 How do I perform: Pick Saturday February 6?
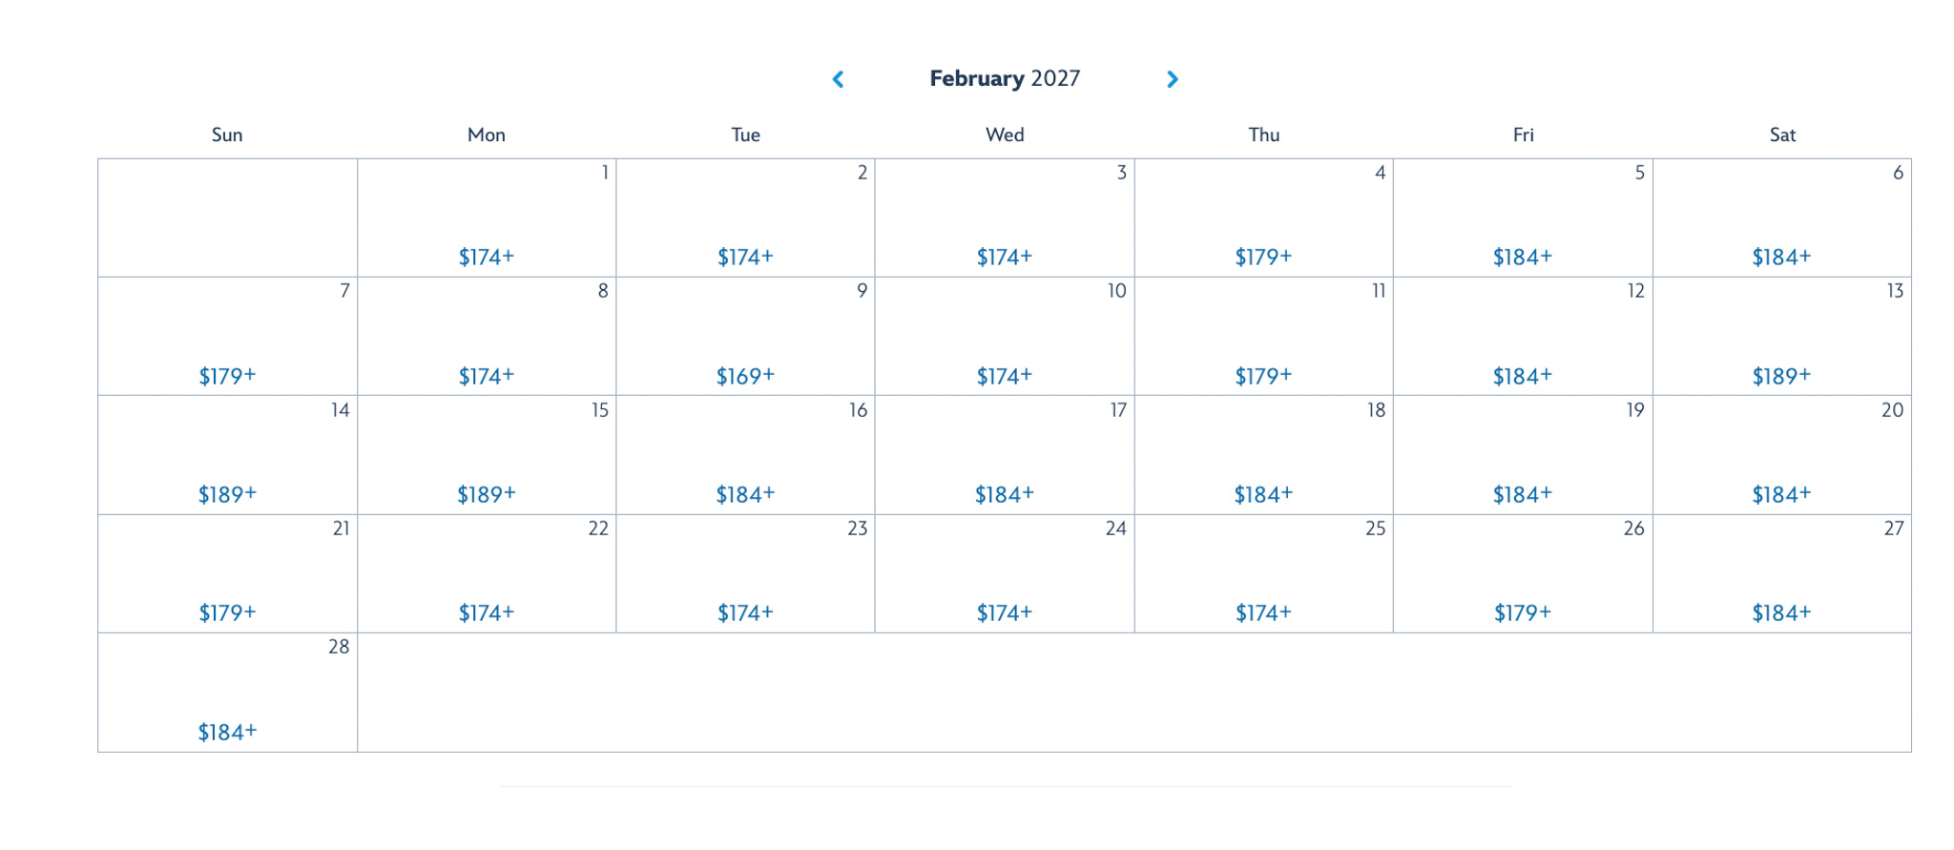point(1781,218)
